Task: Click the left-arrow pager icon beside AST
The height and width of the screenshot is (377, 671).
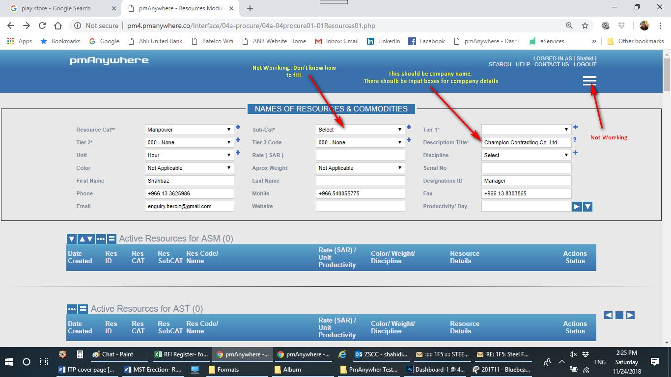Action: click(x=608, y=315)
